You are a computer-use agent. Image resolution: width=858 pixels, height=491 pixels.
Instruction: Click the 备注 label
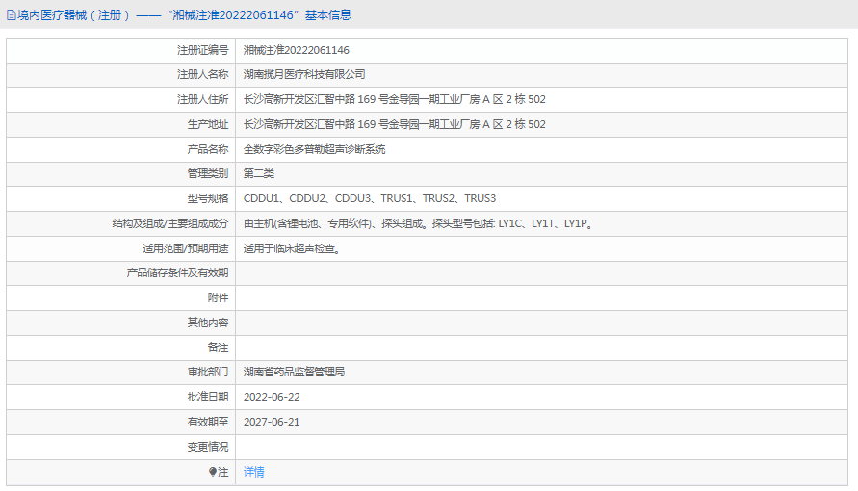[x=219, y=348]
